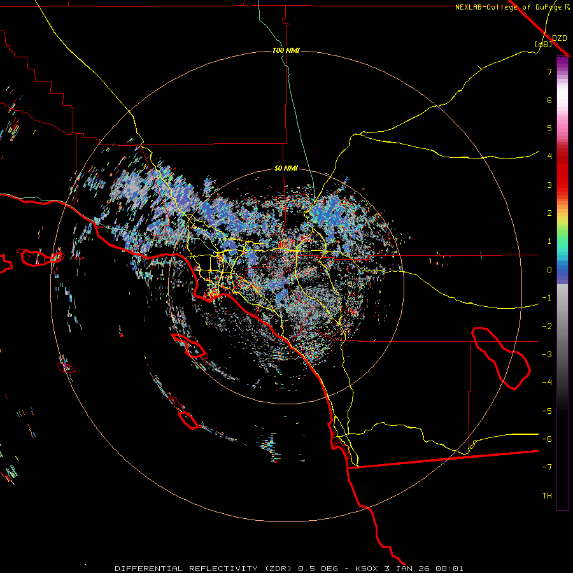Click the color scale value 0
The height and width of the screenshot is (573, 573).
click(549, 270)
